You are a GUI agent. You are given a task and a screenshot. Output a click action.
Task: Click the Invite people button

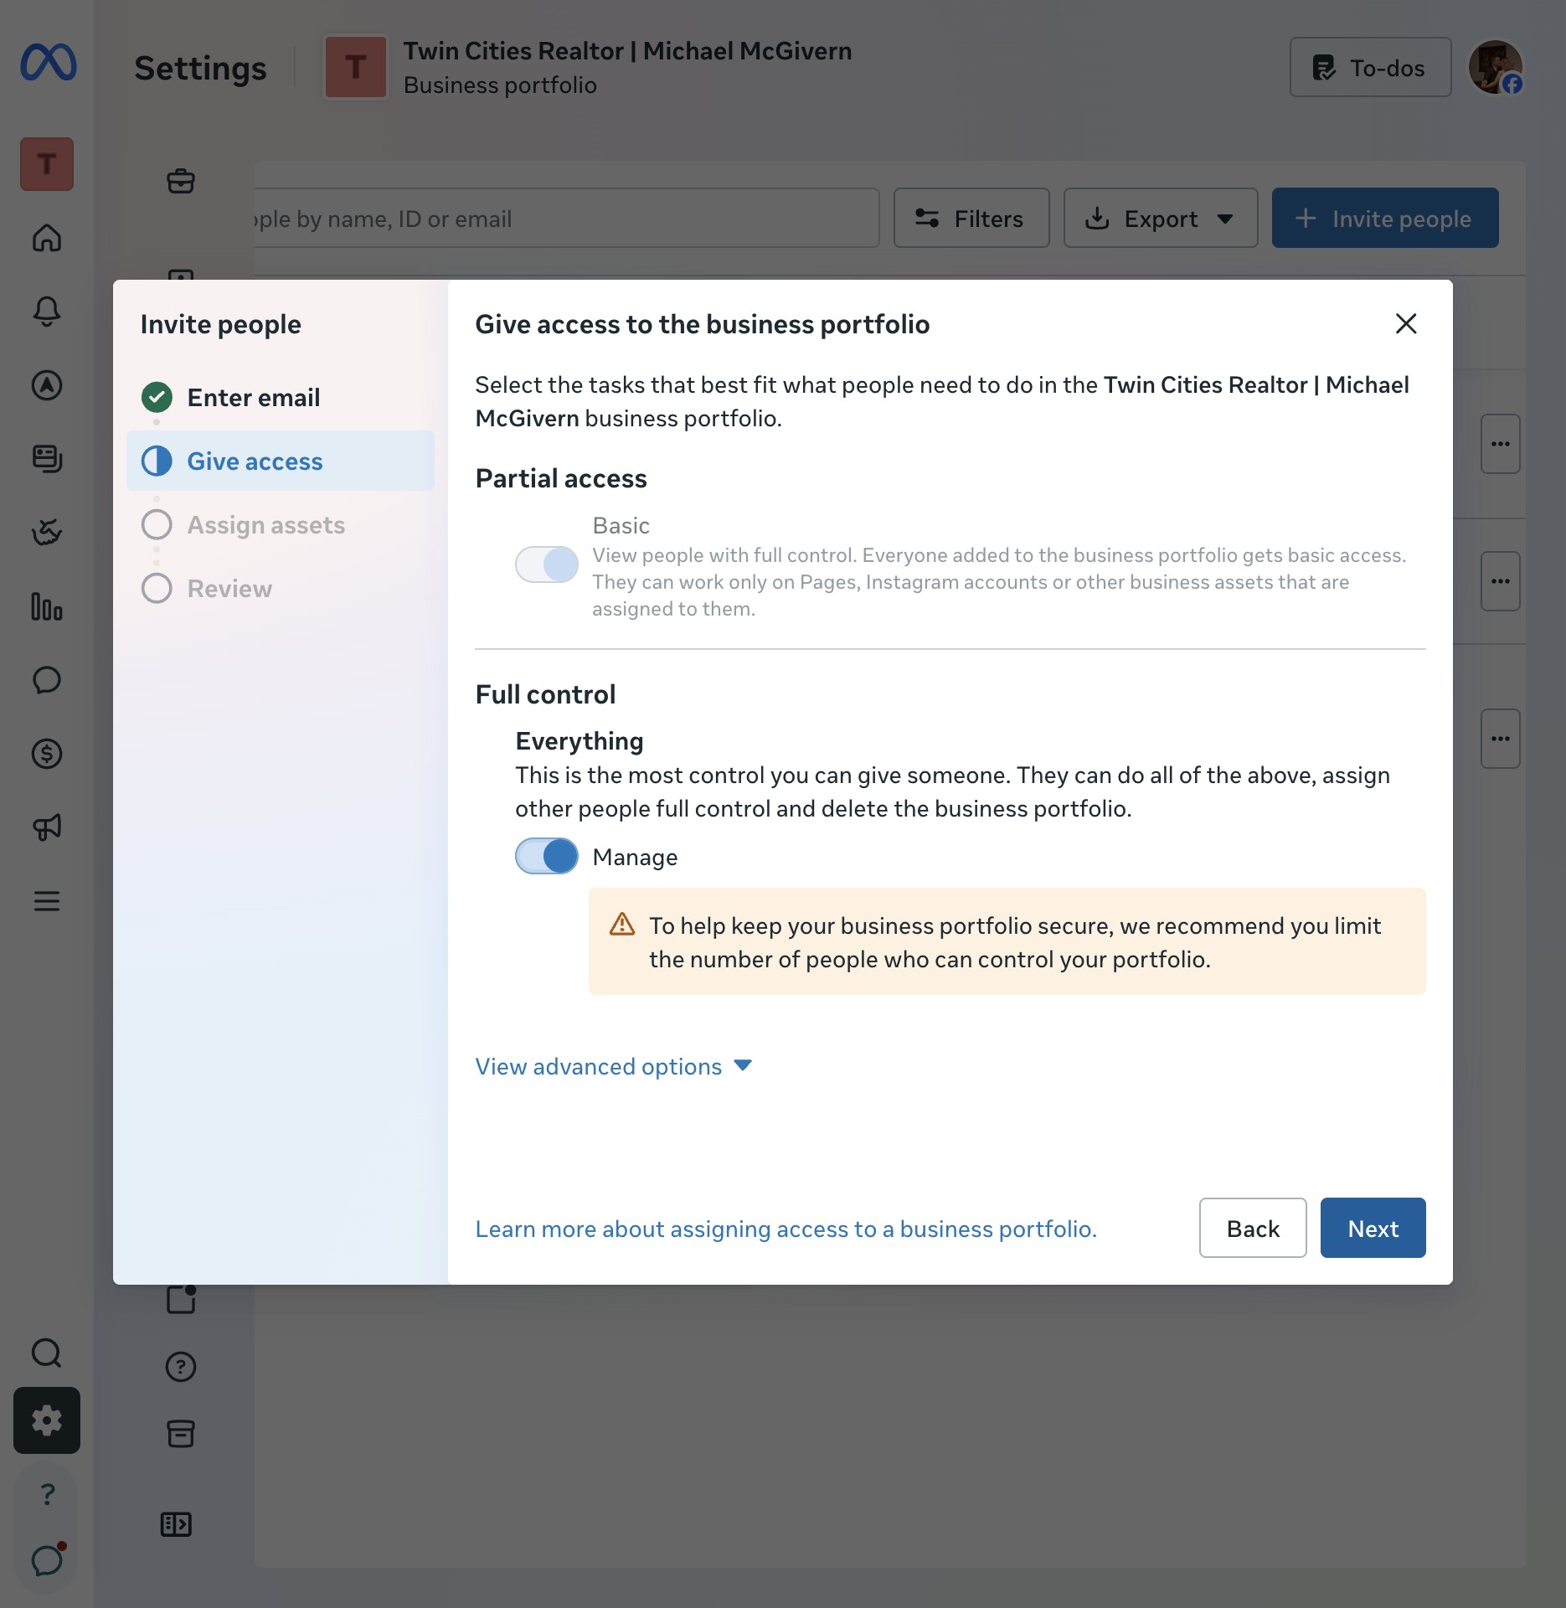point(1385,218)
